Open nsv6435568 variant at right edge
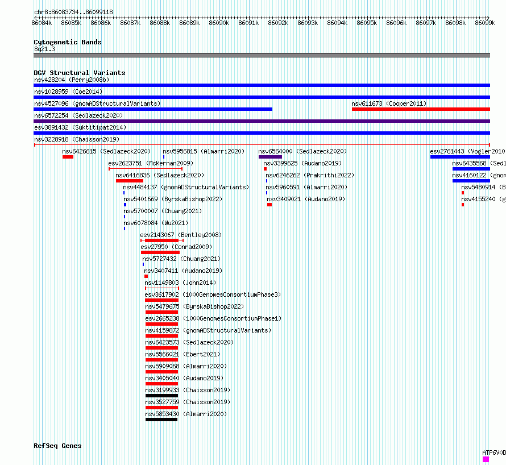Viewport: 506px width, 465px height. click(x=479, y=163)
